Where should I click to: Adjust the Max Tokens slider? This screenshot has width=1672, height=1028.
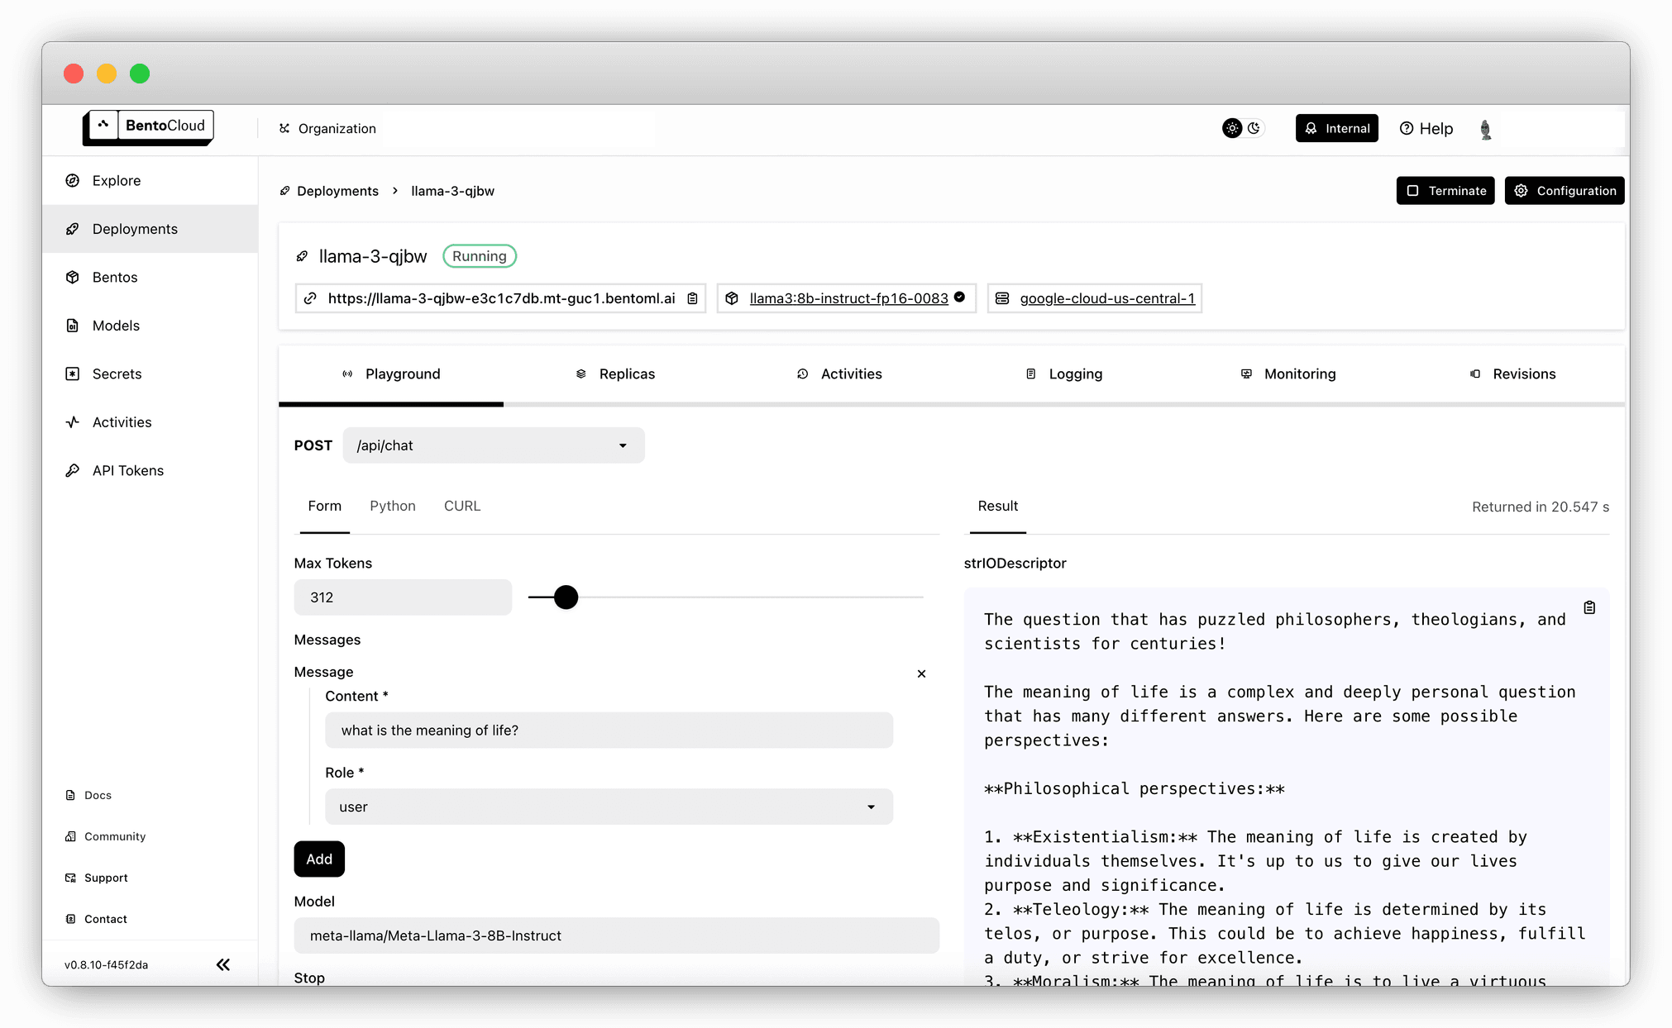[x=564, y=597]
